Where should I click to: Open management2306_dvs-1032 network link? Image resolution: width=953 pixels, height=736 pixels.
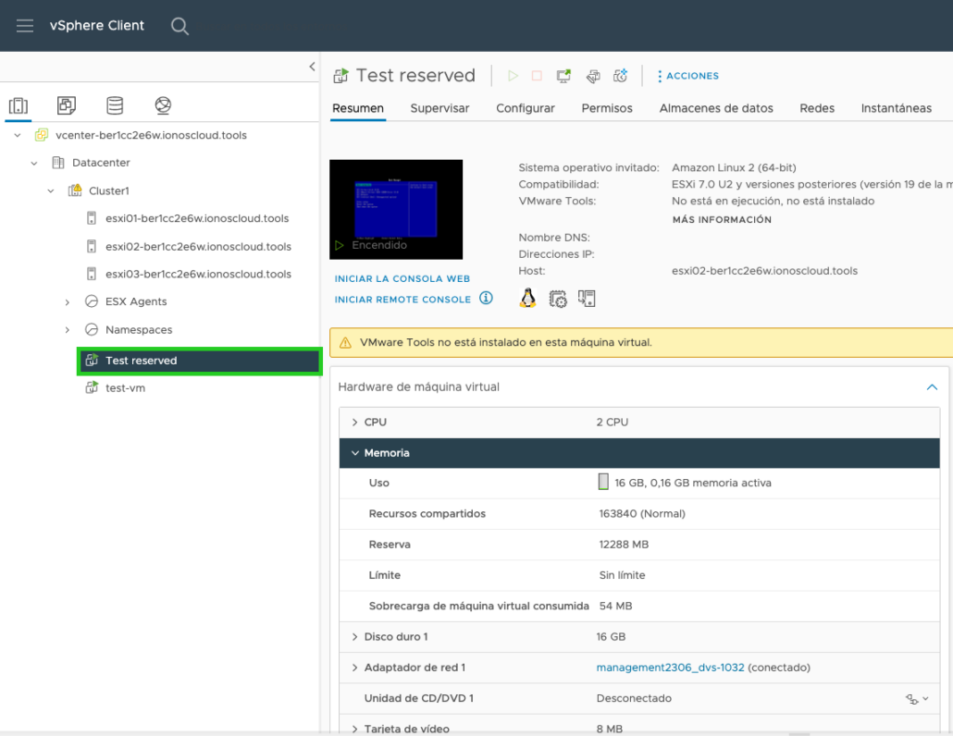[670, 668]
